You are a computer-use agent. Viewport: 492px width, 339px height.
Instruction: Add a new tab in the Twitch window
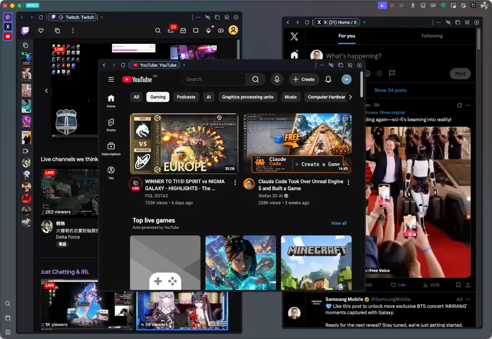click(x=102, y=17)
